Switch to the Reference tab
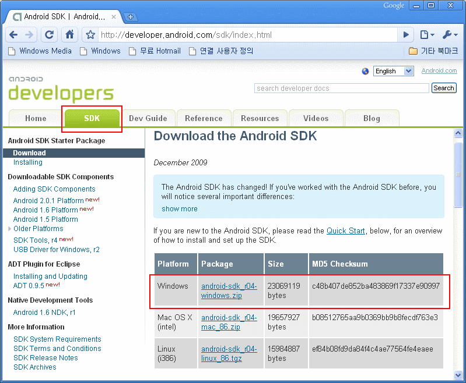The width and height of the screenshot is (466, 383). (x=204, y=118)
